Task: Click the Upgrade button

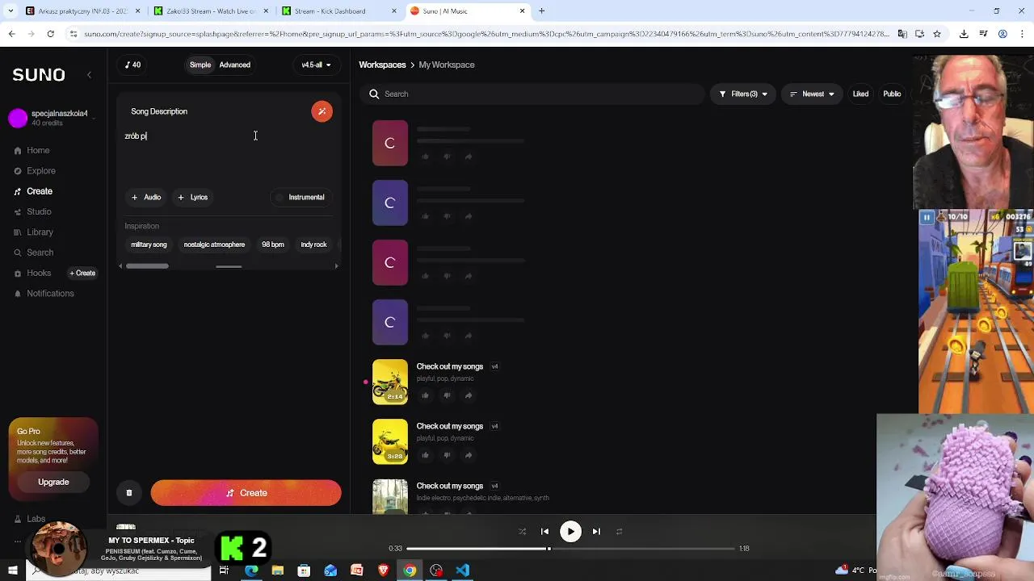Action: (53, 482)
